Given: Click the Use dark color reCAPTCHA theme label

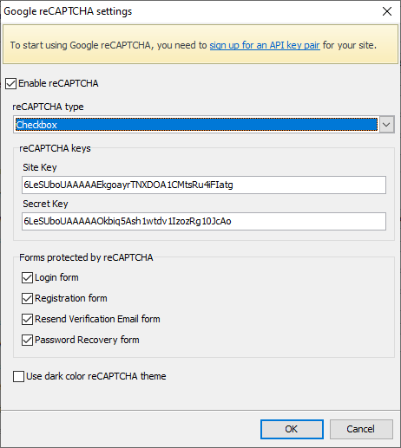Looking at the screenshot, I should [96, 376].
